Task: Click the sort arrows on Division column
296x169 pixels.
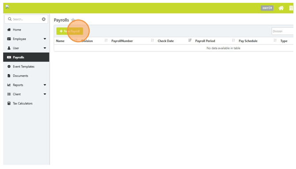Action: tap(106, 40)
